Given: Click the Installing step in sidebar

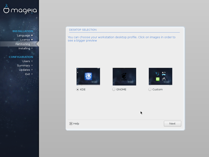Looking at the screenshot, I should (24, 48).
